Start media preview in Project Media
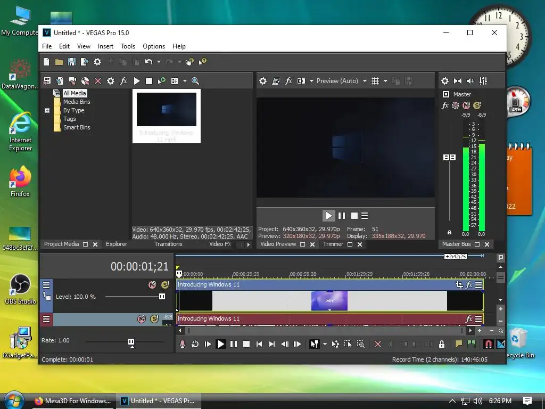Screen dimensions: 545x409 (x=137, y=81)
